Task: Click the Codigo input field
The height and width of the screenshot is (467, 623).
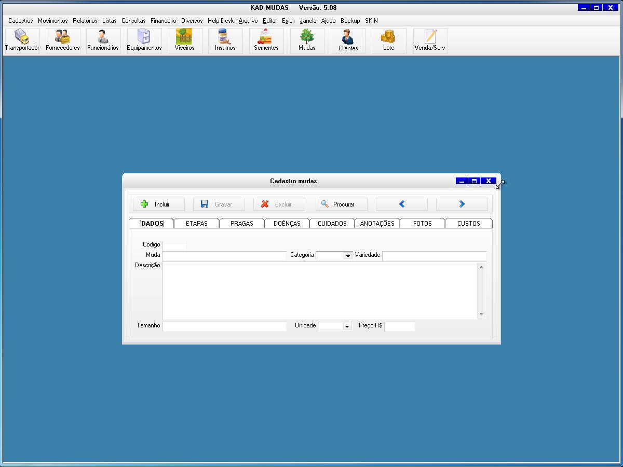Action: [x=174, y=245]
